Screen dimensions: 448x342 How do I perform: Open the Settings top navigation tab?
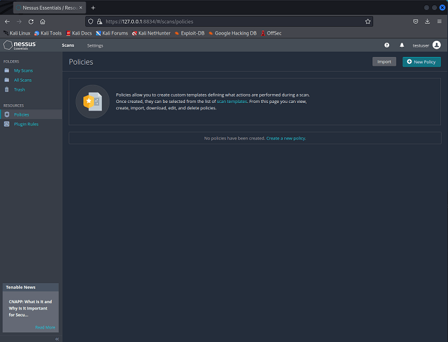(x=95, y=45)
